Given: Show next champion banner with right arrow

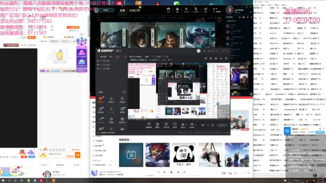Looking at the screenshot, I should click(x=218, y=39).
